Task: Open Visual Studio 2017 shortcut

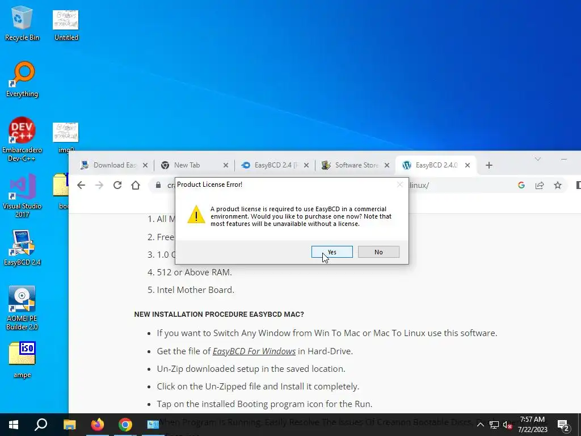Action: pos(22,196)
